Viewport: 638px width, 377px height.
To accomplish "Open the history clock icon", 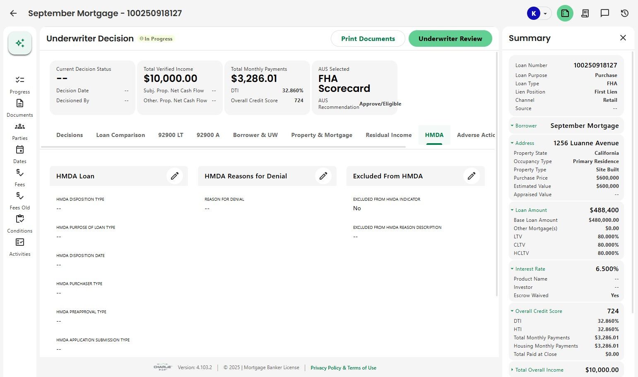I will point(624,13).
